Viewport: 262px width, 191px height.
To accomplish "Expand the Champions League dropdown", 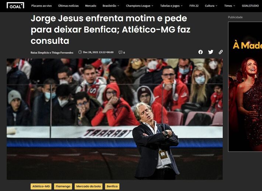I will pyautogui.click(x=140, y=6).
